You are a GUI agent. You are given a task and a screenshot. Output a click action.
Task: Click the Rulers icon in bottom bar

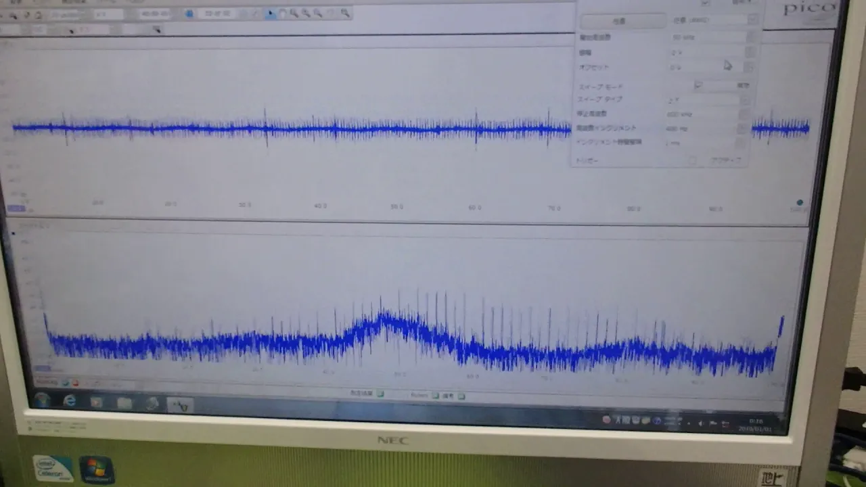[436, 395]
